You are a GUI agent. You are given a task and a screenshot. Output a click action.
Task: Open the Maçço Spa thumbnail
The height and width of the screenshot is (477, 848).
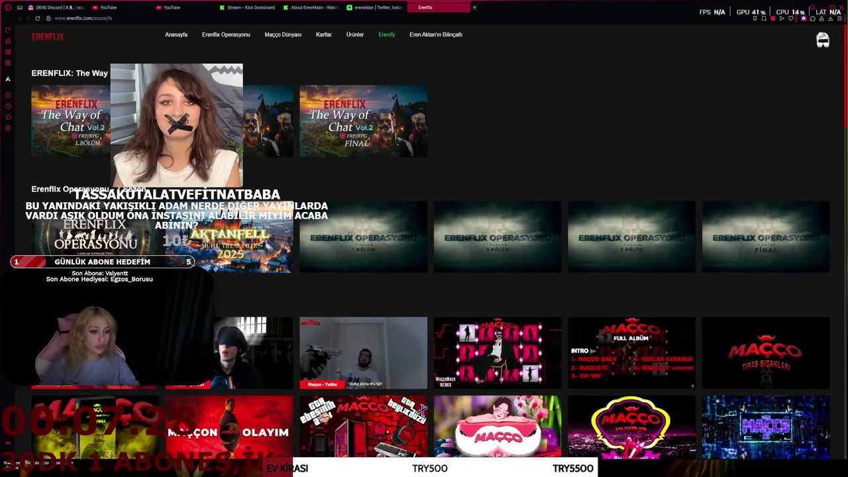(x=498, y=427)
